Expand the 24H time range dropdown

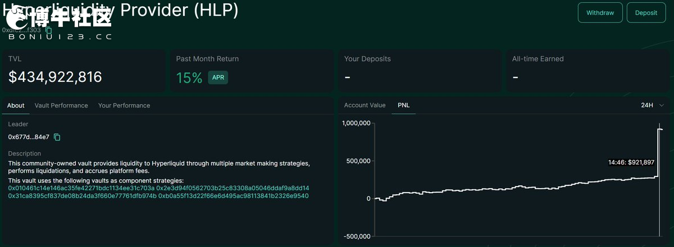click(x=653, y=105)
